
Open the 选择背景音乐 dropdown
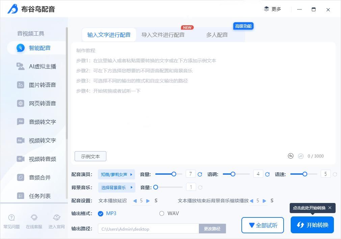point(116,187)
